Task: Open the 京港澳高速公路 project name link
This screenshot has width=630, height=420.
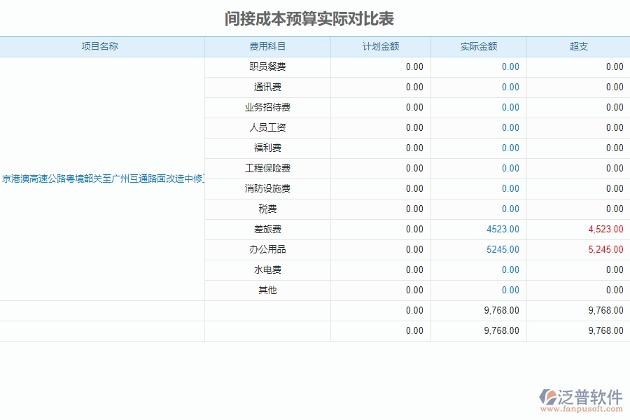Action: [x=104, y=178]
